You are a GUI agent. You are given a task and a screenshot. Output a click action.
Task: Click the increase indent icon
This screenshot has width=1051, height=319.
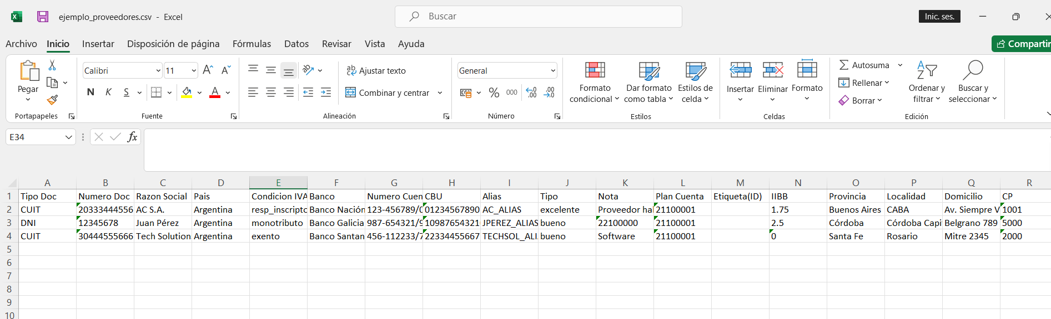pyautogui.click(x=326, y=92)
